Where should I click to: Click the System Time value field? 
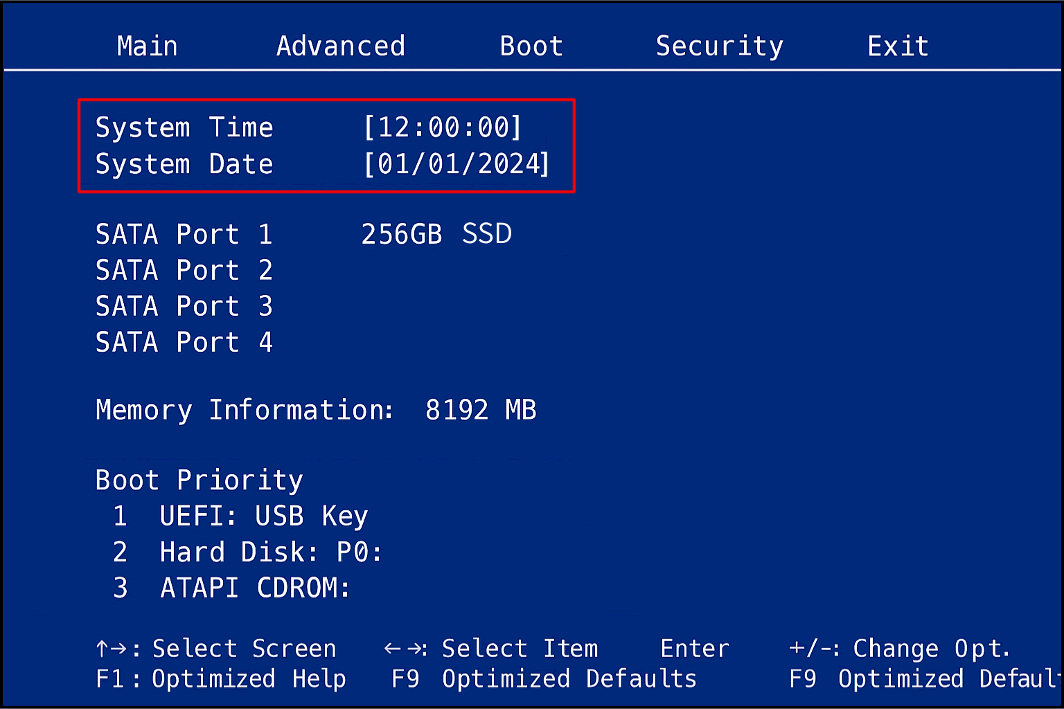point(442,127)
